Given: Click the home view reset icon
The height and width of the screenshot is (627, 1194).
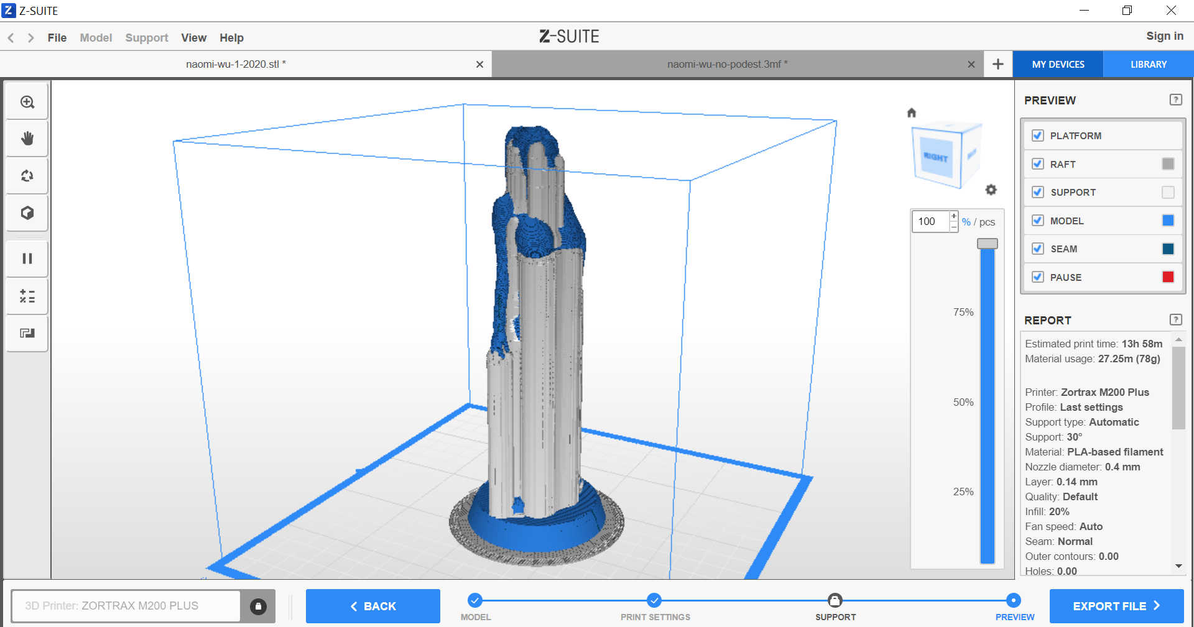Looking at the screenshot, I should [x=912, y=112].
